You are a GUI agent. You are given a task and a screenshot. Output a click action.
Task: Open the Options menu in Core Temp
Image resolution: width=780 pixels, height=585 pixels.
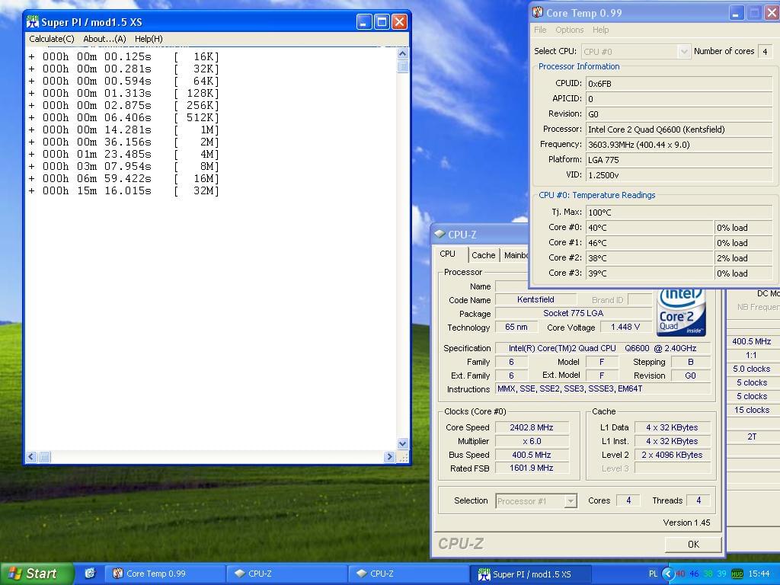[569, 30]
